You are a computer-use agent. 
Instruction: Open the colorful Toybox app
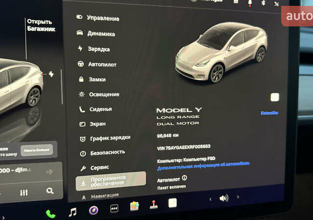click(134, 206)
